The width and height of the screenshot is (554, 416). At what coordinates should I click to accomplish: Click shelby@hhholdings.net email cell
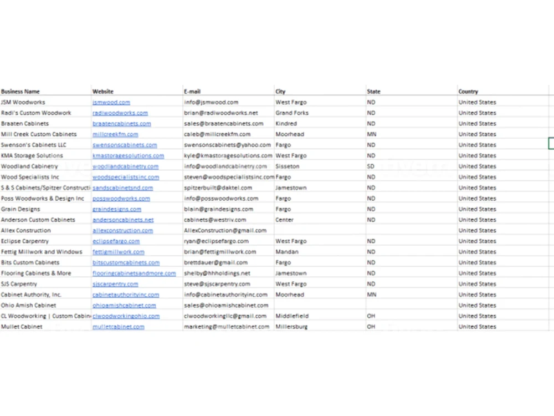tap(229, 273)
